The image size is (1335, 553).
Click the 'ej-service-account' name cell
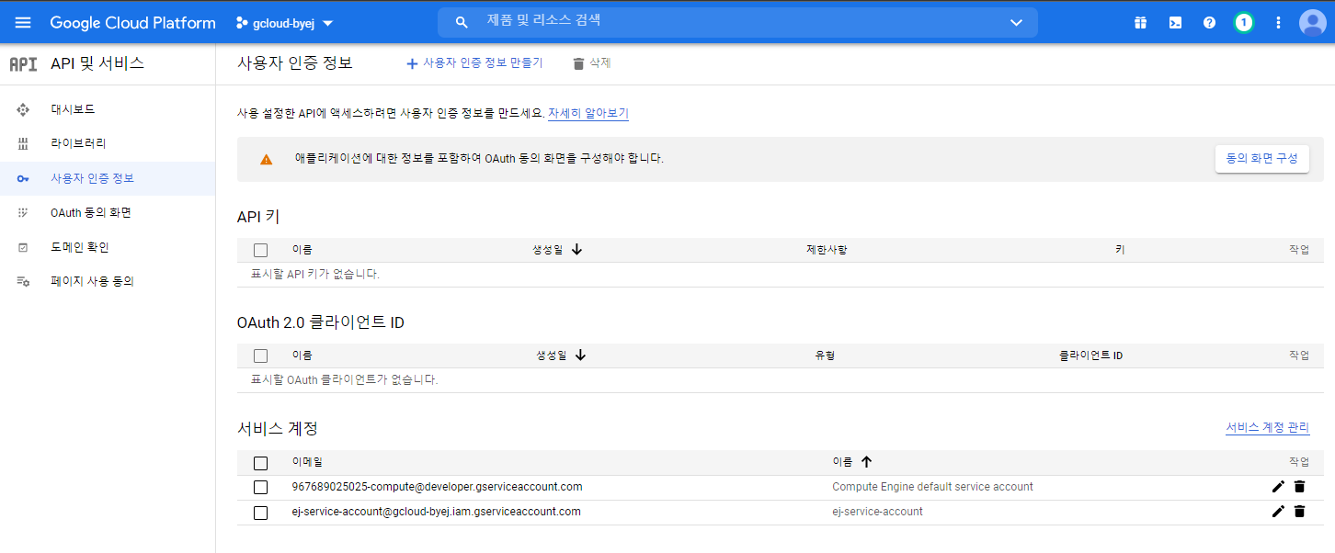click(x=877, y=512)
